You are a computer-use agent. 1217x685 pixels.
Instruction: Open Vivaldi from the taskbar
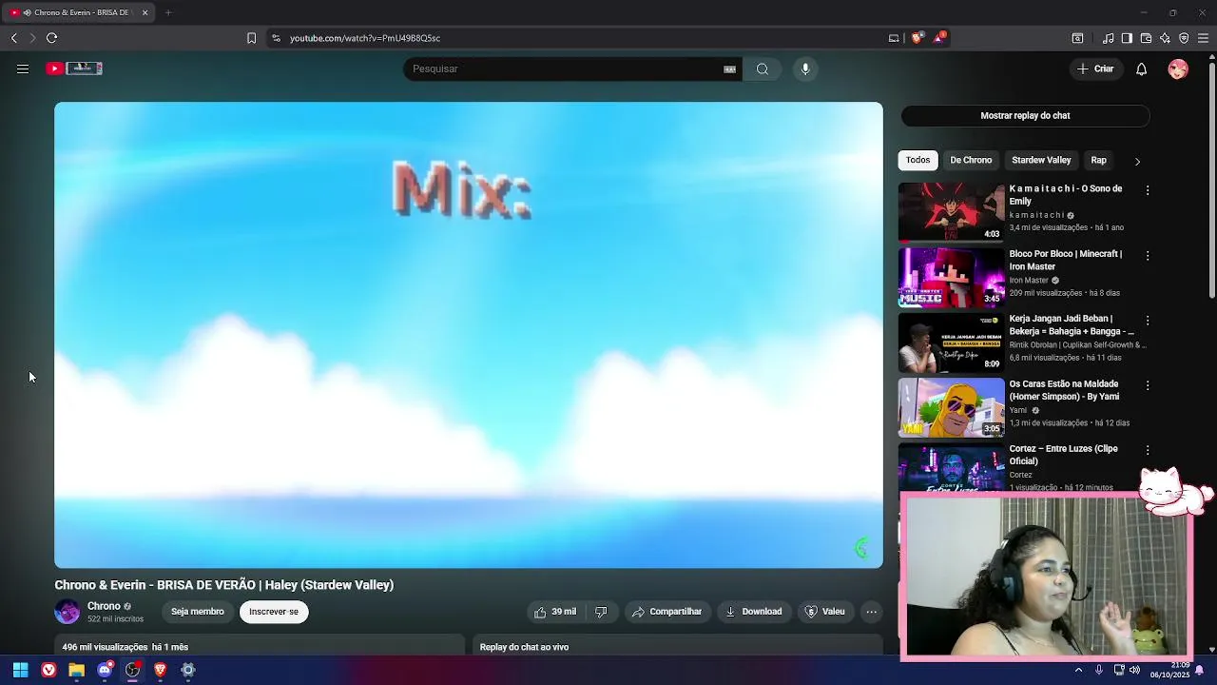(x=48, y=670)
